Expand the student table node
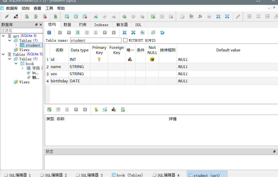The width and height of the screenshot is (278, 177). 16,45
